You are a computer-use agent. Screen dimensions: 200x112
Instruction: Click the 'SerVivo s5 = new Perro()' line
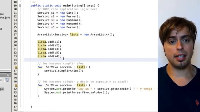point(59,27)
